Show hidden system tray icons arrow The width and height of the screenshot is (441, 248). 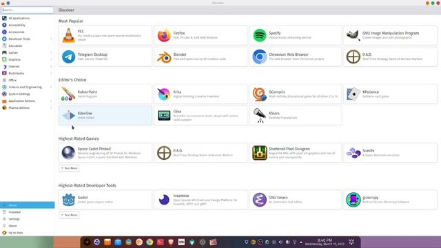coord(301,242)
